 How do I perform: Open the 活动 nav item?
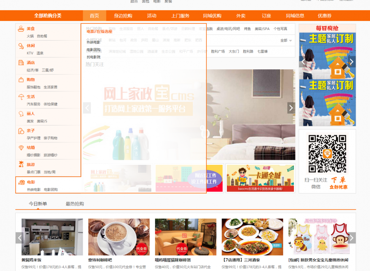(152, 16)
